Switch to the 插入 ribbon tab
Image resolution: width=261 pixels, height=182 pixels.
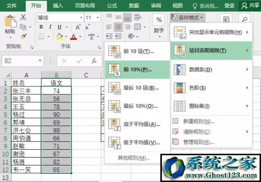tap(58, 6)
